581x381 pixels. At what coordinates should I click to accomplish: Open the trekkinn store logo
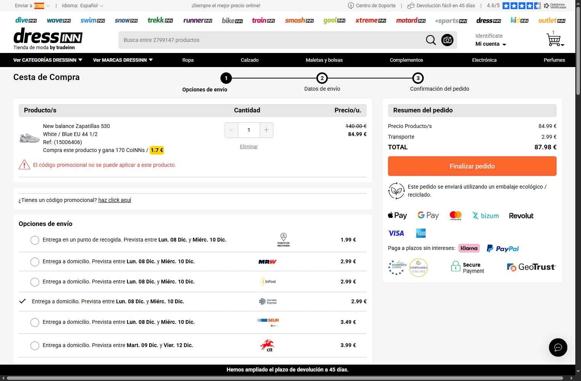tap(160, 20)
